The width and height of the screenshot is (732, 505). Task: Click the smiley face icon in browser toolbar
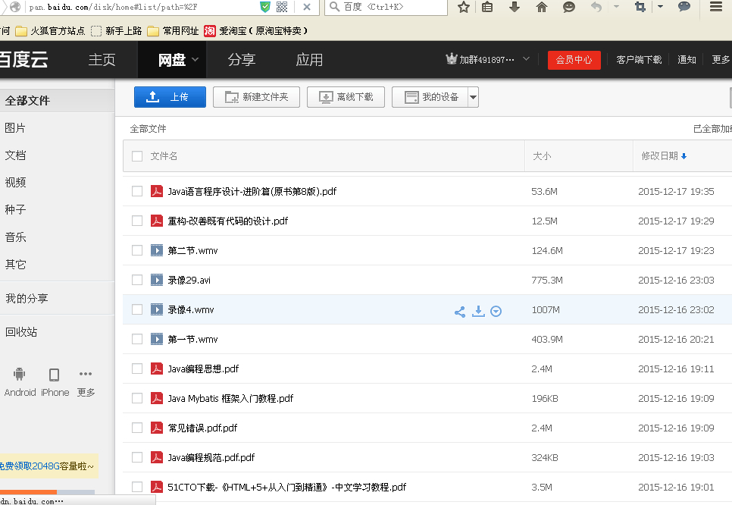coord(568,7)
